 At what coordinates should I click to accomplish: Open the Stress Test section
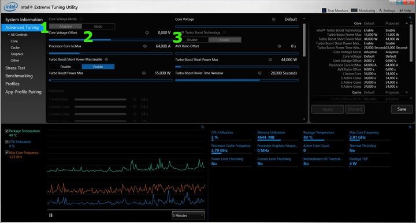click(x=15, y=68)
